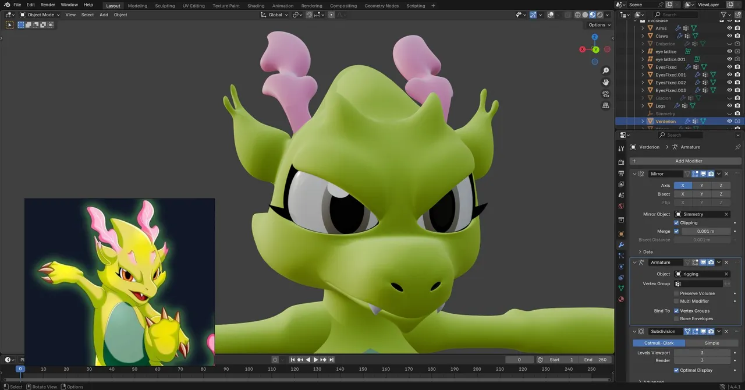Open the Object properties tab
The image size is (745, 390).
[x=621, y=234]
